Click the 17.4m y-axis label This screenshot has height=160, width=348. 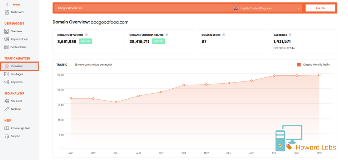[61, 105]
